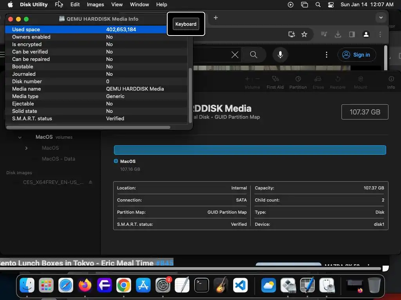Image resolution: width=401 pixels, height=300 pixels.
Task: Expand the MacOS volume sidebar item
Action: coord(26,148)
